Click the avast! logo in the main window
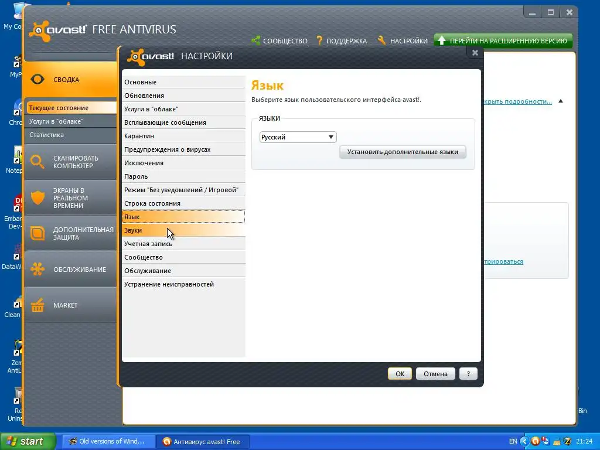Screen dimensions: 600x450 (58, 30)
